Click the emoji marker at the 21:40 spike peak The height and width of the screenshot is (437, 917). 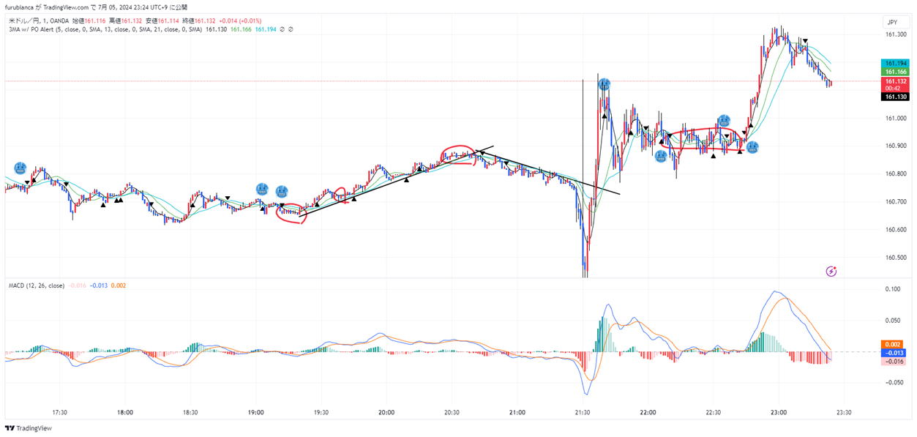tap(604, 85)
